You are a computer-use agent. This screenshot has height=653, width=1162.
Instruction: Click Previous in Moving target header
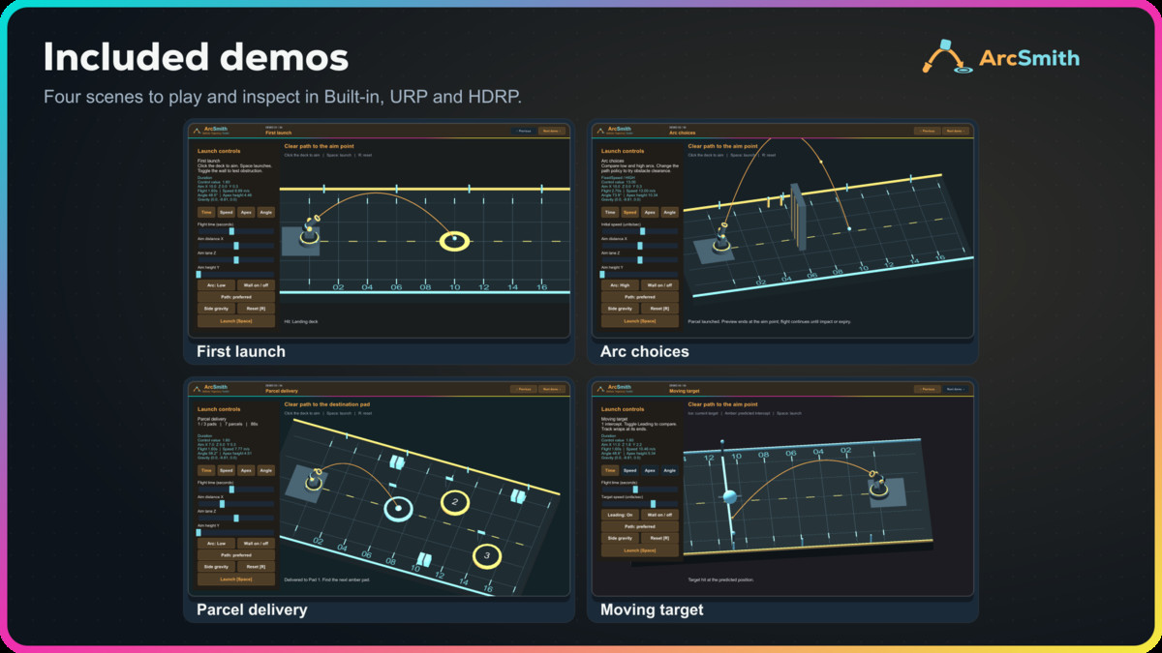pos(928,389)
